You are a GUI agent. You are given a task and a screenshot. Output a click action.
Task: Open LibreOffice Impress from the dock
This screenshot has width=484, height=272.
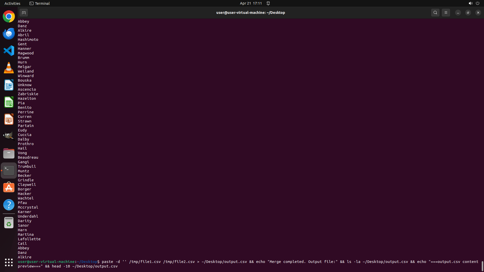coord(9,119)
